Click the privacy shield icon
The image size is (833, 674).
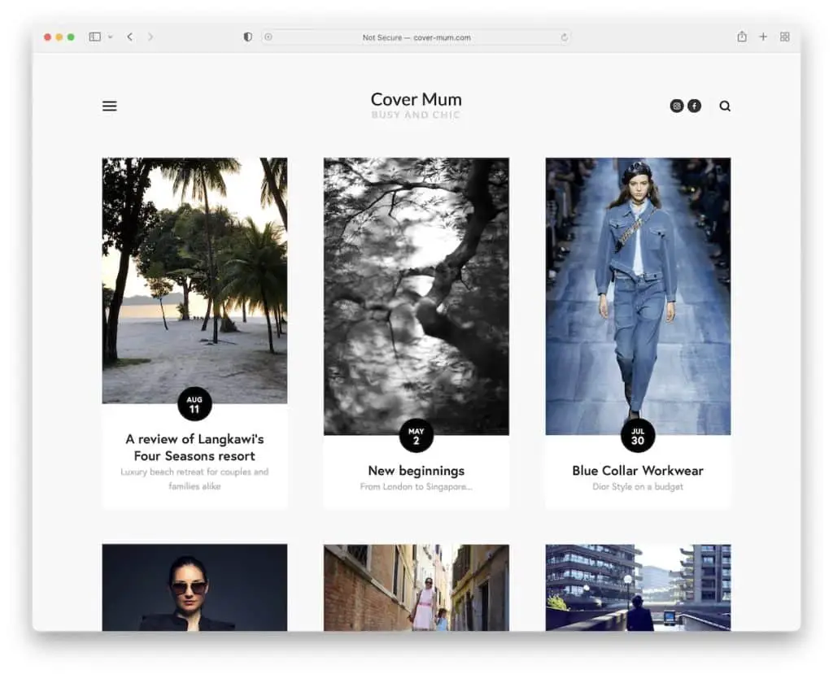tap(248, 37)
